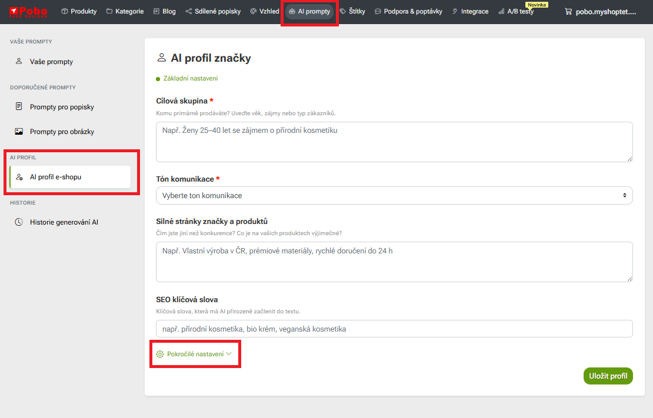
Task: Go to the Štítky section in the navbar
Action: pos(352,11)
